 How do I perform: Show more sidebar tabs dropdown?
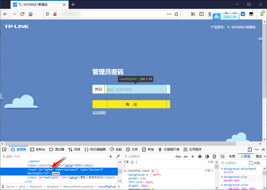[x=265, y=156]
